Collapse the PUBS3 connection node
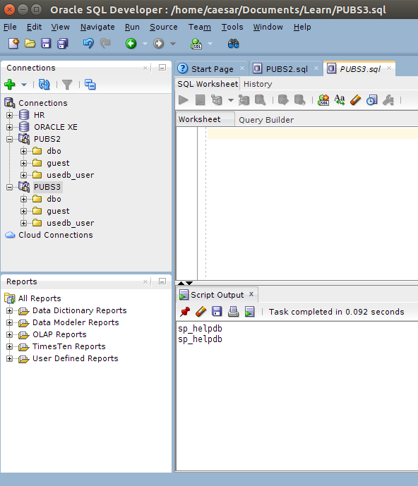 tap(10, 187)
